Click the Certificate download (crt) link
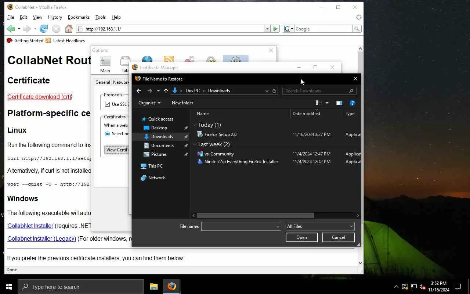470x294 pixels. point(39,97)
